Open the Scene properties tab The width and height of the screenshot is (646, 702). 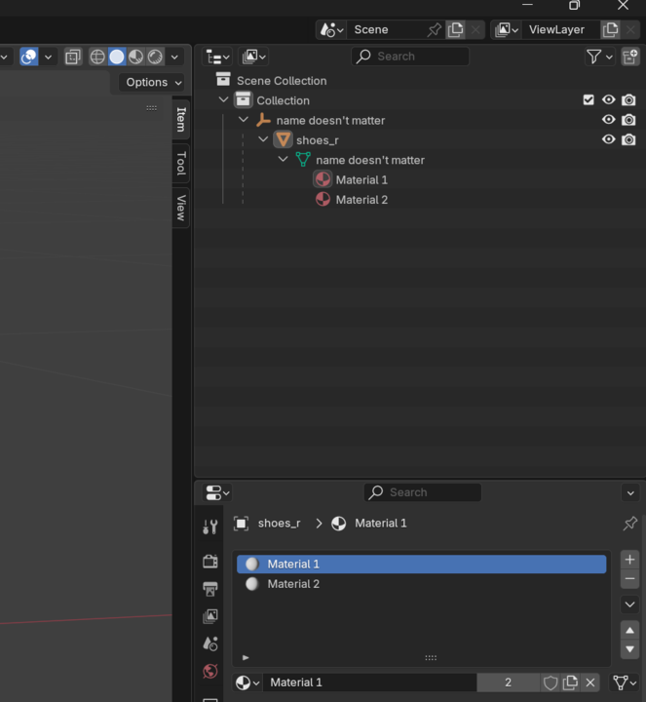pyautogui.click(x=210, y=643)
